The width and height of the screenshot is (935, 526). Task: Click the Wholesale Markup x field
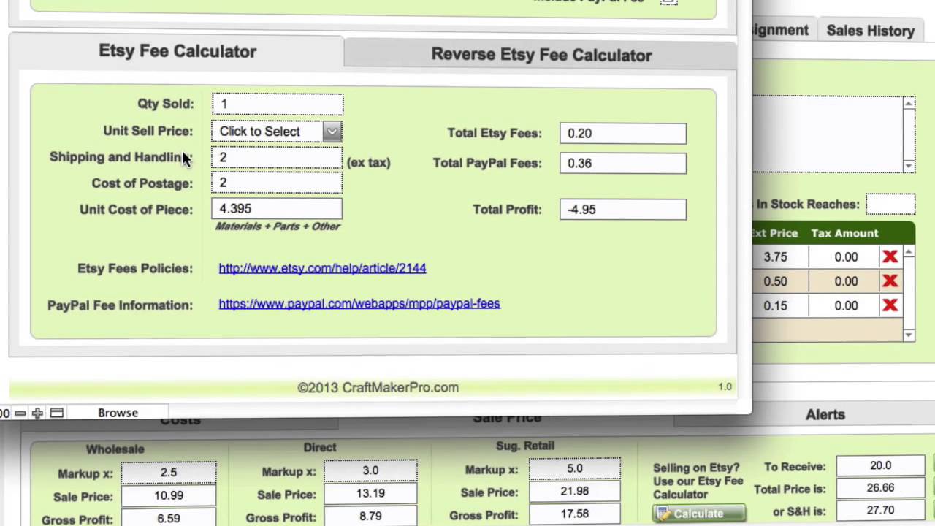click(x=169, y=472)
